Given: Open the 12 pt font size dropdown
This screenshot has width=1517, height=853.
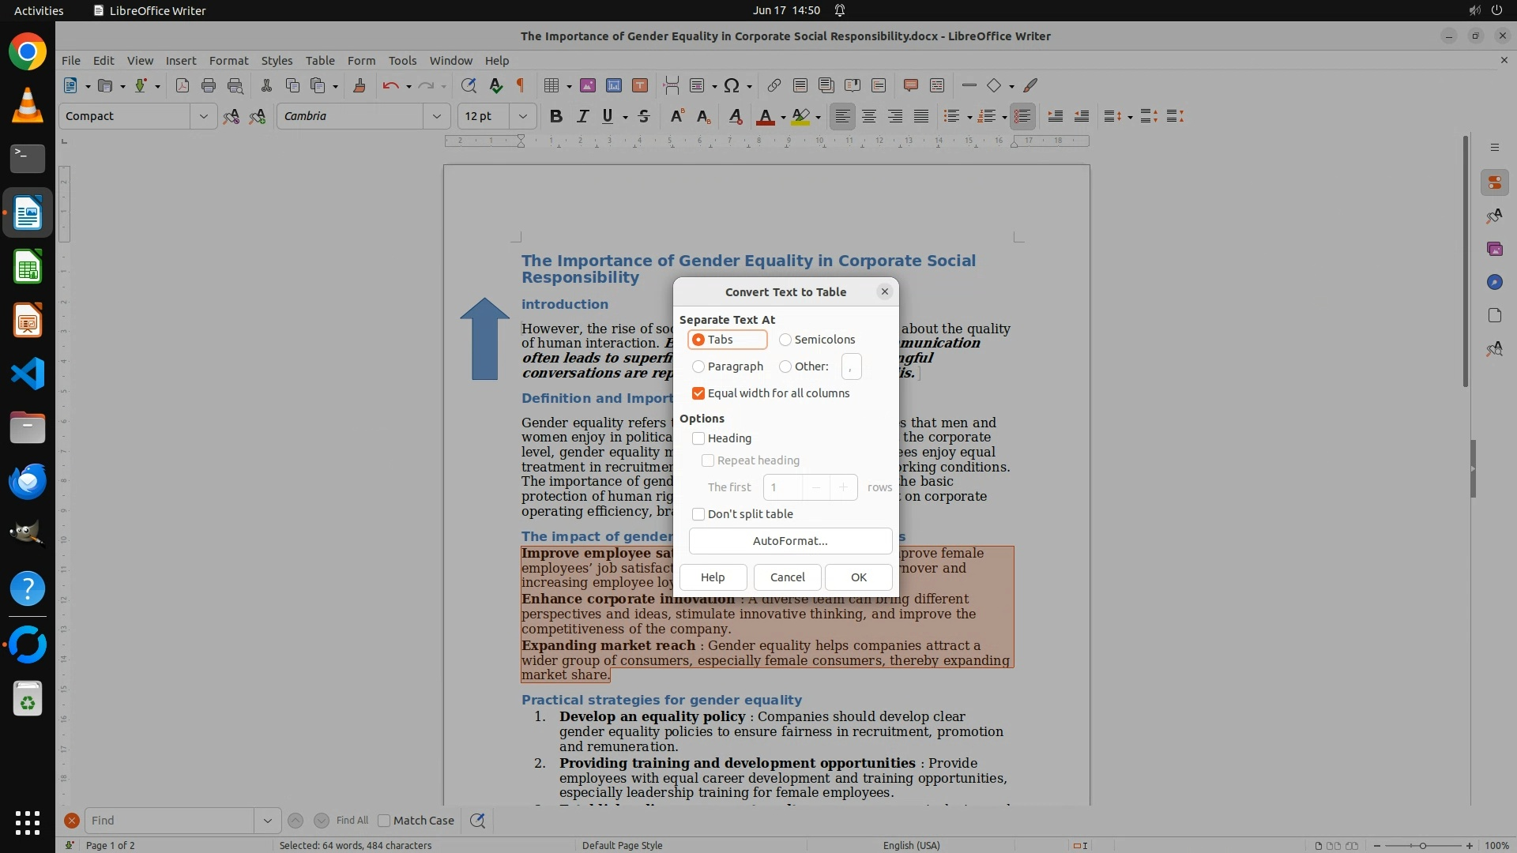Looking at the screenshot, I should pos(522,116).
